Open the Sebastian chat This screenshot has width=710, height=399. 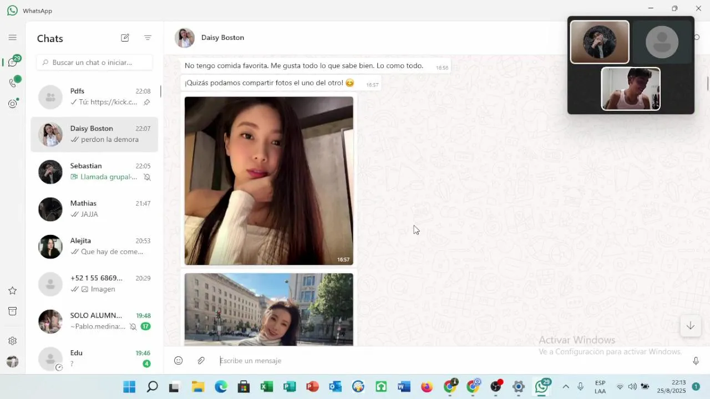point(94,172)
